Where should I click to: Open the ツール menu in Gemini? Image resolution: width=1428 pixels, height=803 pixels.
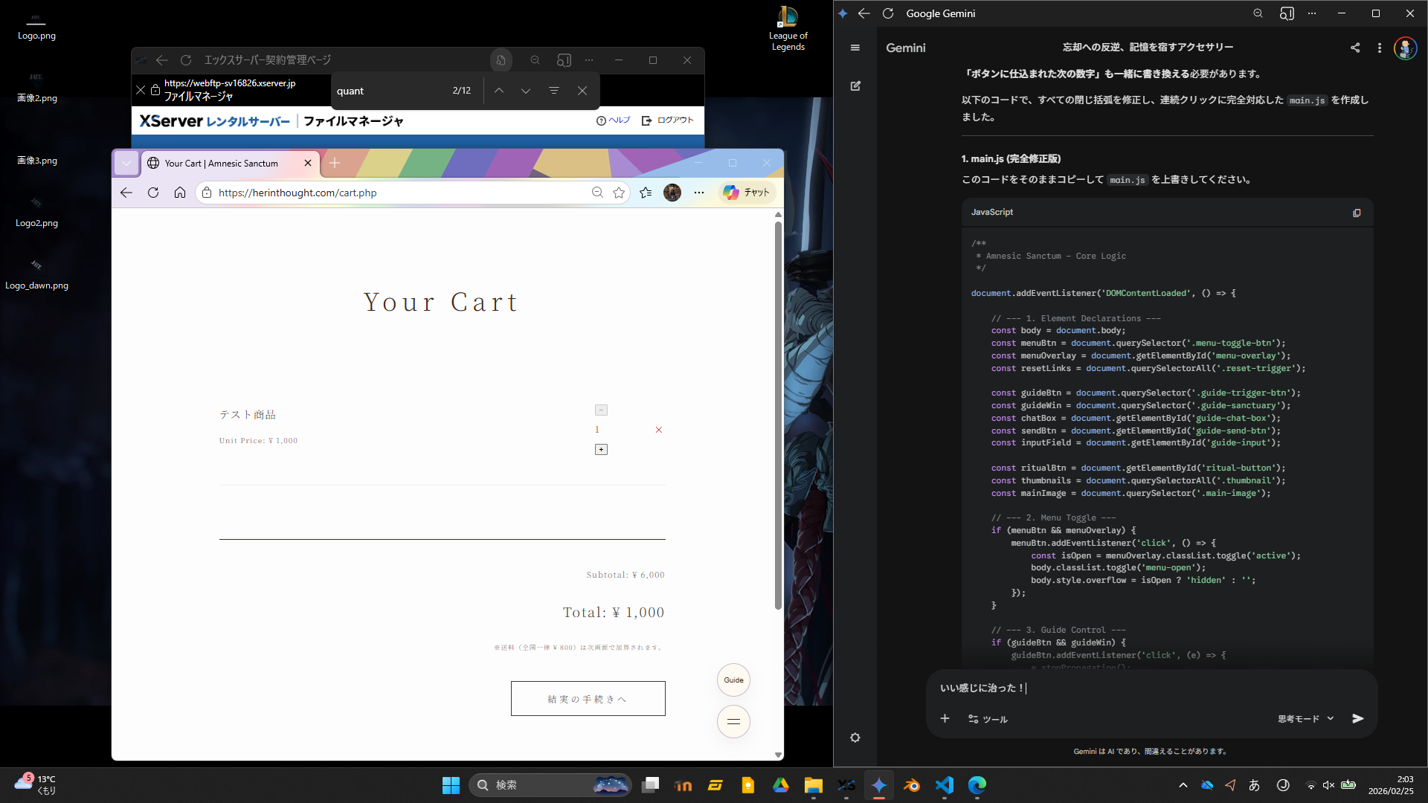pos(988,719)
